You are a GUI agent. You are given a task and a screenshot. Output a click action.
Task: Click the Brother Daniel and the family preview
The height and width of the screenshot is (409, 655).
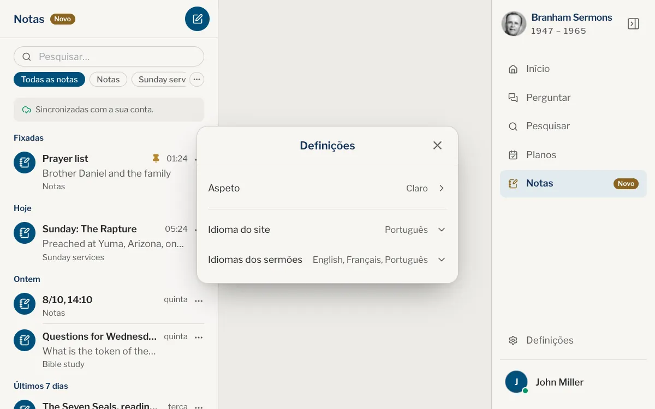[x=106, y=173]
